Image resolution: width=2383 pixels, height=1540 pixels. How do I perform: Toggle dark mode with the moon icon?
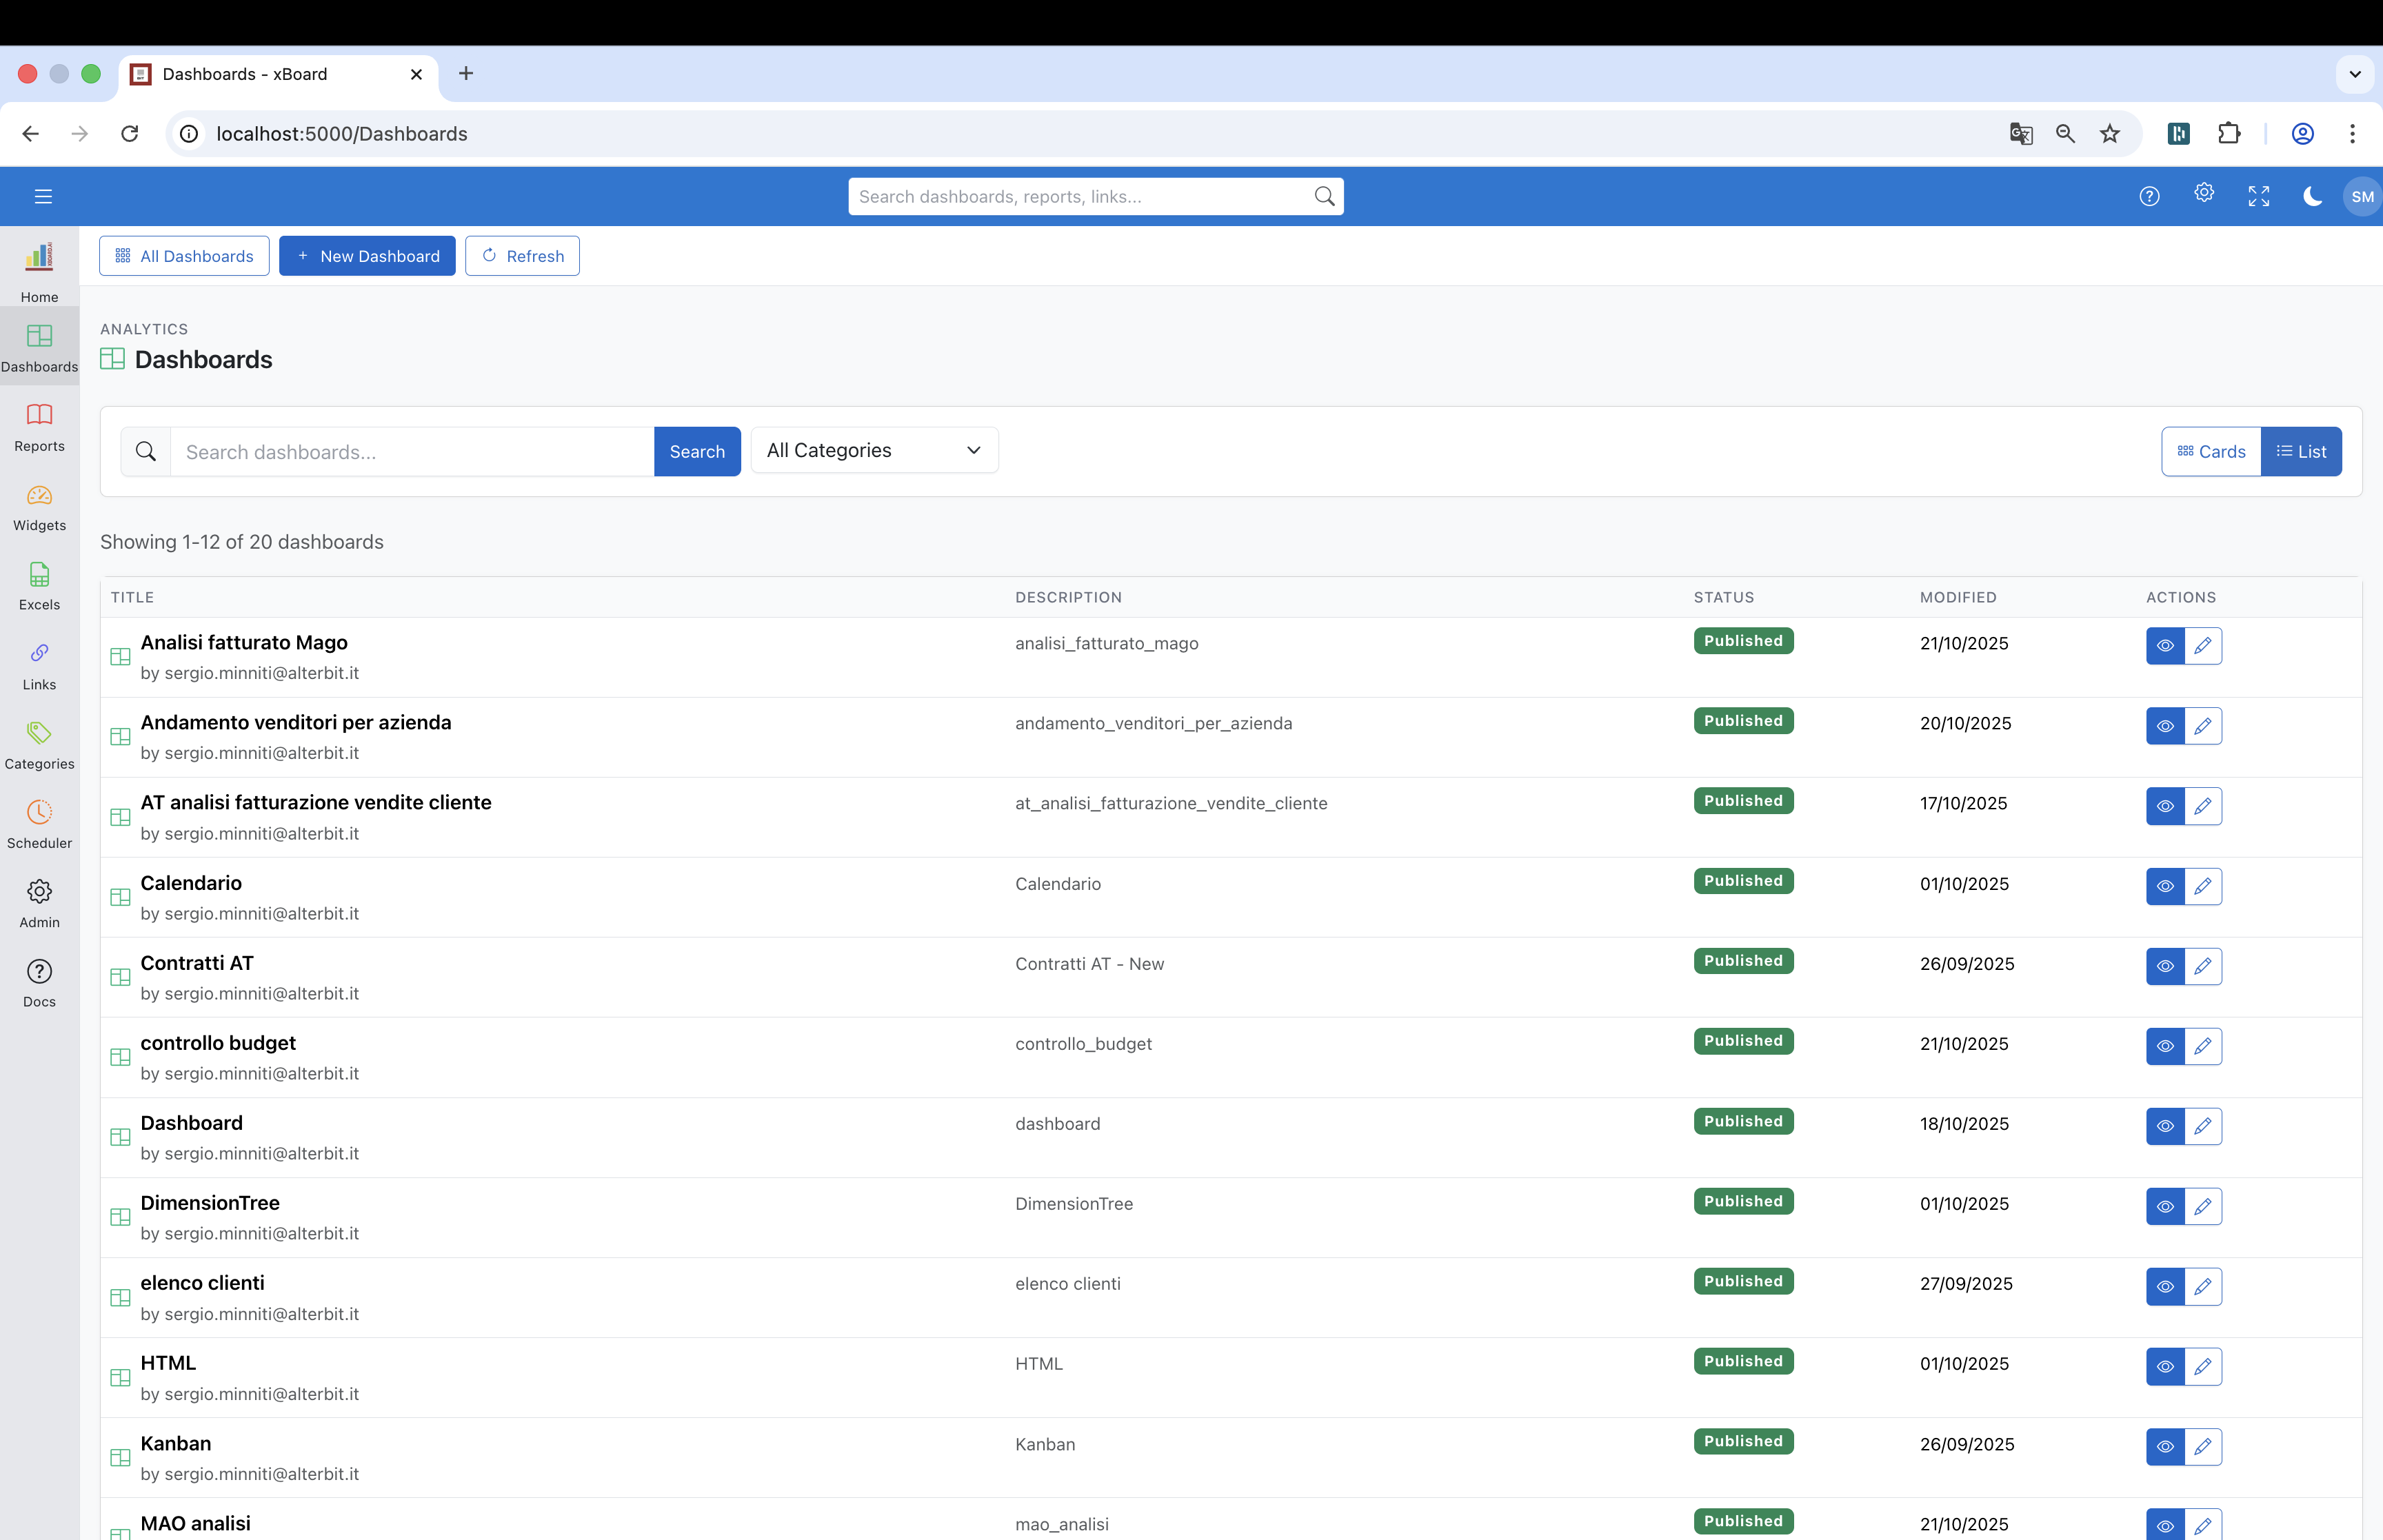[x=2313, y=196]
